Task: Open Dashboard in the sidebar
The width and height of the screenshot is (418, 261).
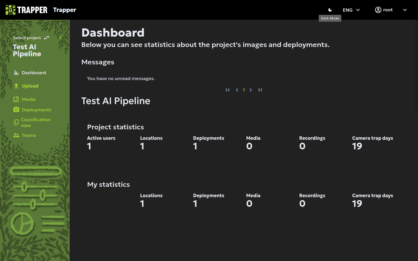Action: coord(34,73)
